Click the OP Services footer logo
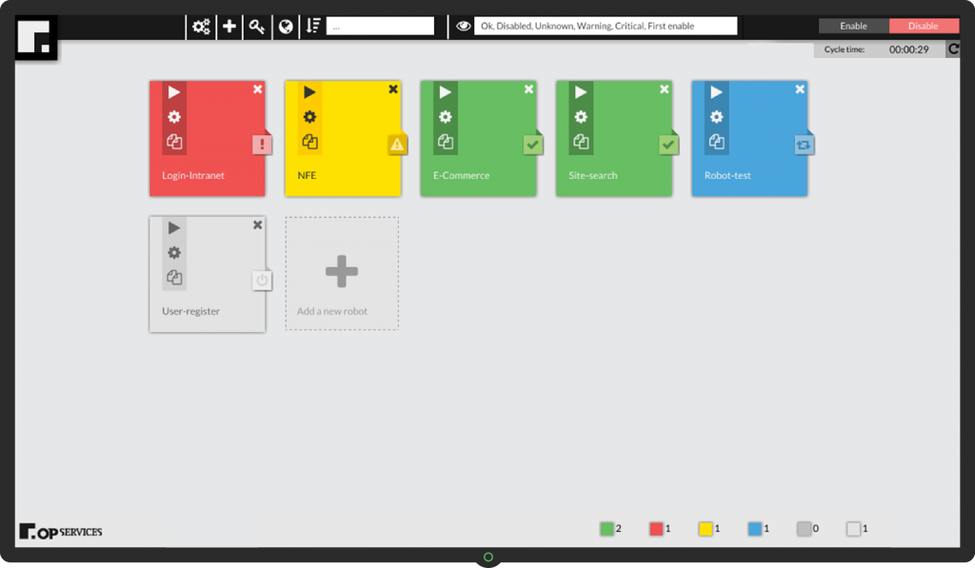This screenshot has width=975, height=568. (60, 532)
